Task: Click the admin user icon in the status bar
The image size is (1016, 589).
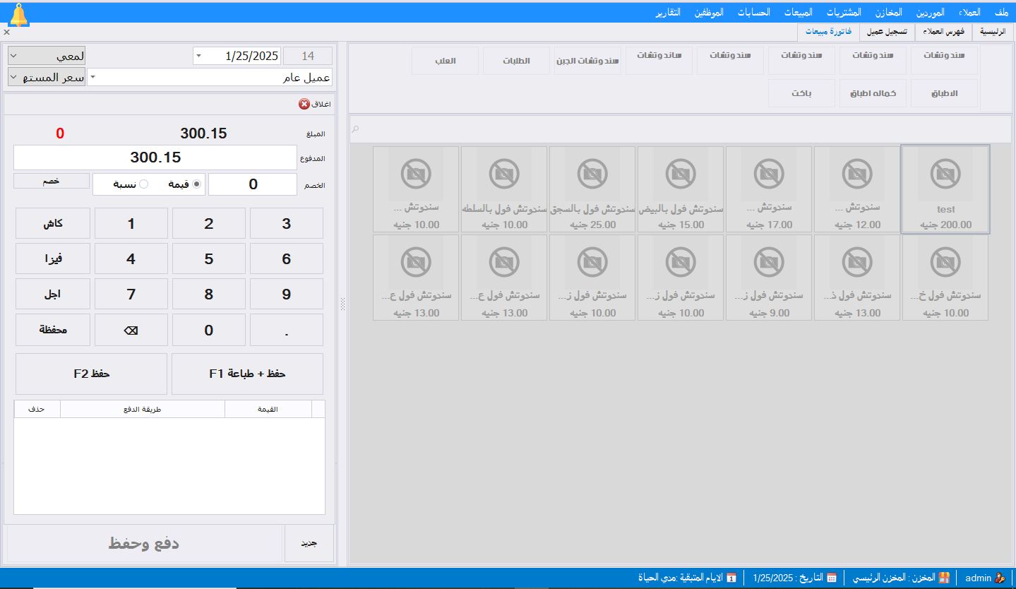Action: (1000, 578)
